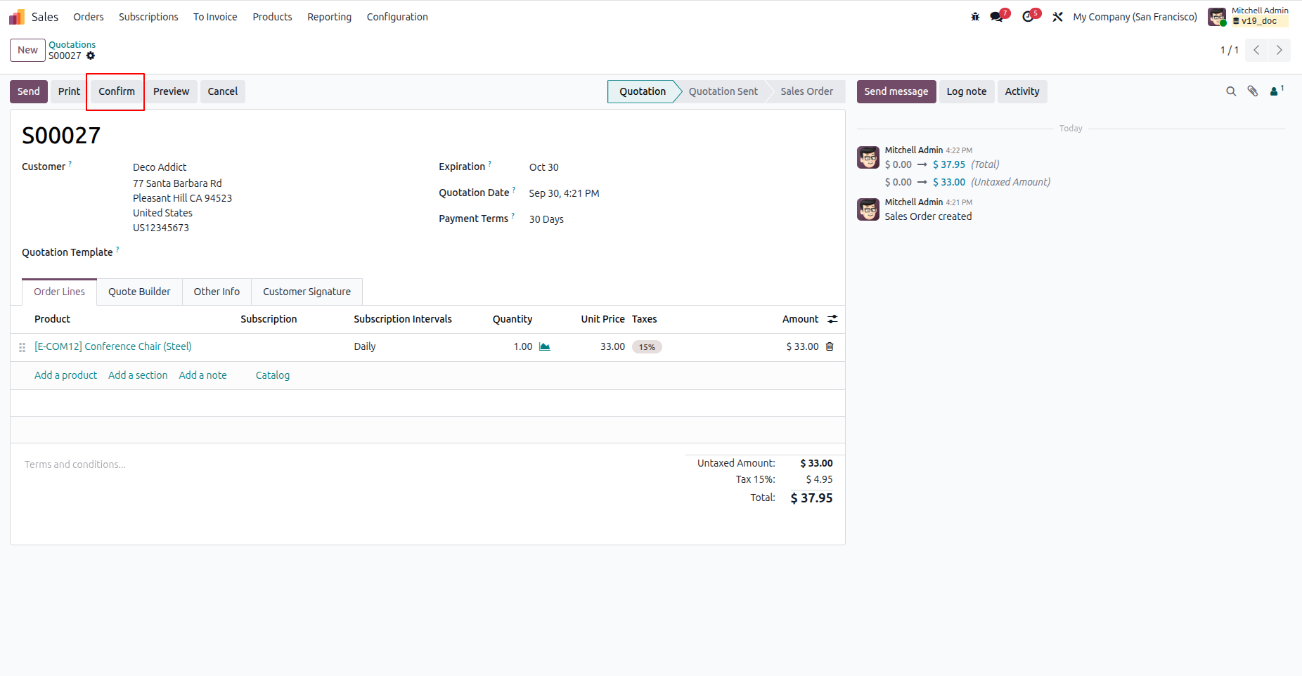This screenshot has height=676, width=1302.
Task: Open the conversations chat bubble icon
Action: pos(998,16)
